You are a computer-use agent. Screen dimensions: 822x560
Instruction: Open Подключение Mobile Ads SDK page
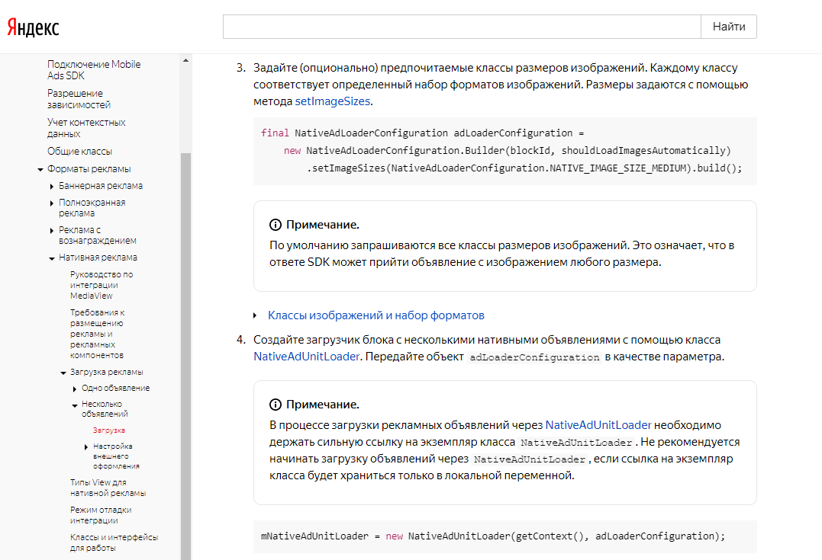pyautogui.click(x=94, y=70)
